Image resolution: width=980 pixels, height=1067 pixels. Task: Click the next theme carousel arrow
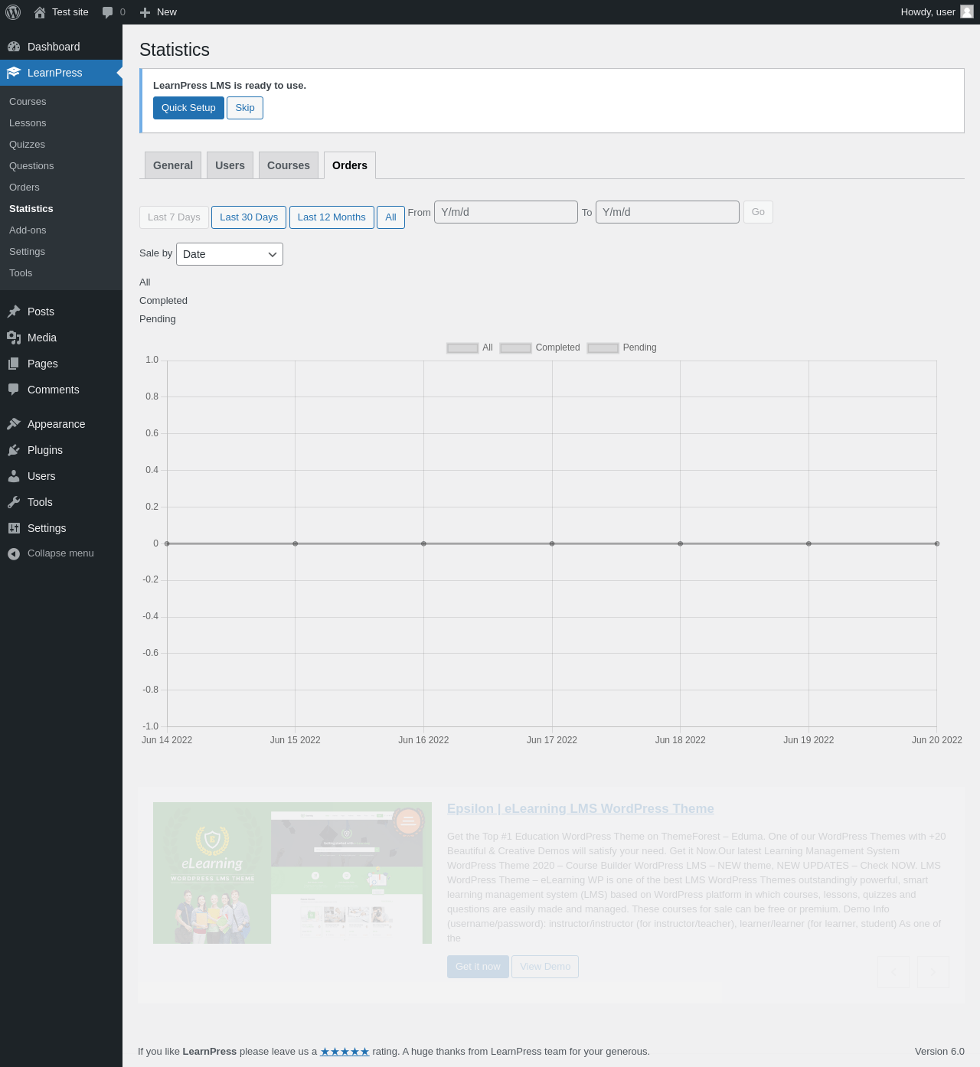coord(933,972)
